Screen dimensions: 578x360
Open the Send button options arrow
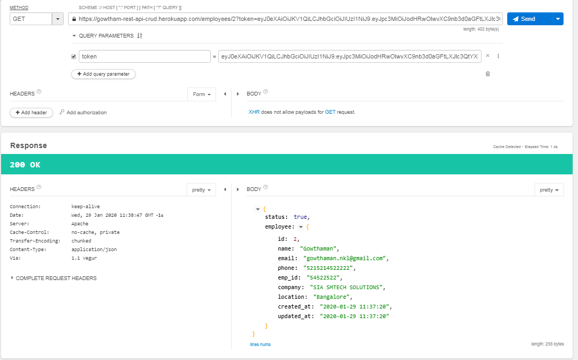tap(558, 19)
